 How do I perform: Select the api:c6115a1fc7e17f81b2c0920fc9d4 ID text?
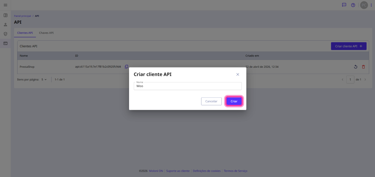pyautogui.click(x=98, y=67)
